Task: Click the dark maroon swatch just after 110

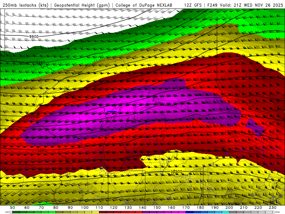Action: pos(103,212)
